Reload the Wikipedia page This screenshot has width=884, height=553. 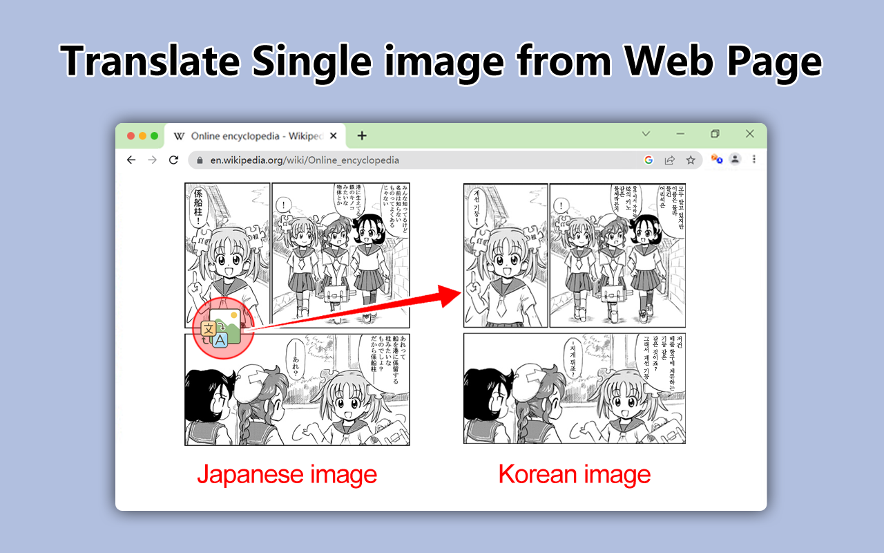coord(173,160)
